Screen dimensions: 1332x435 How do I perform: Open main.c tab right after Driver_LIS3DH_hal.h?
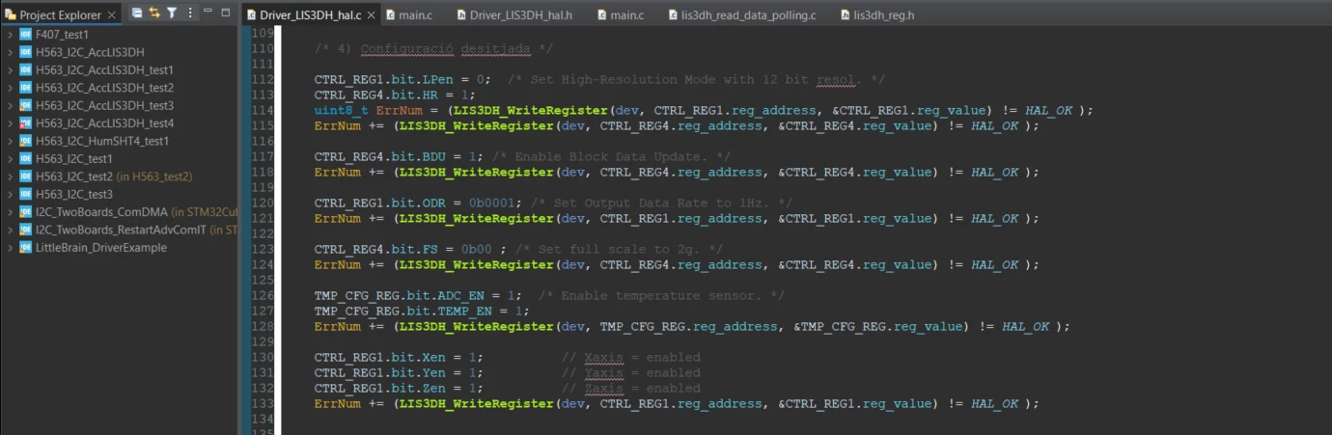[x=620, y=15]
